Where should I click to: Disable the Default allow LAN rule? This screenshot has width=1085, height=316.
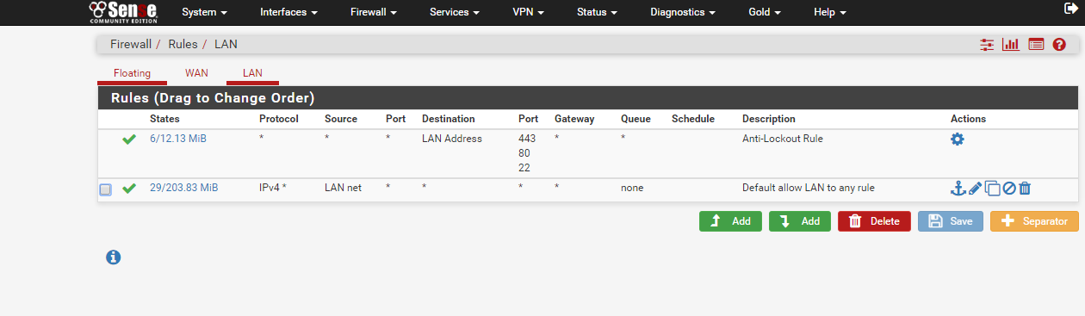[1009, 188]
